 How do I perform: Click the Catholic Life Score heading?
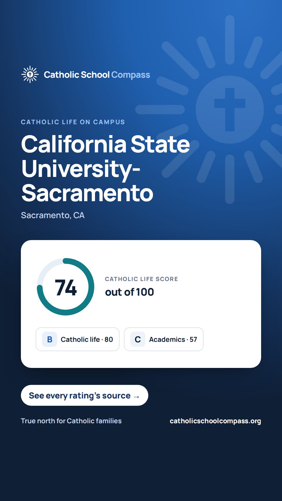[142, 279]
